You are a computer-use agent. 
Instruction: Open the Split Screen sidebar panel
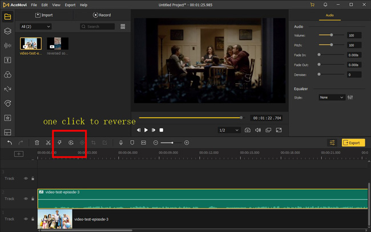tap(7, 132)
